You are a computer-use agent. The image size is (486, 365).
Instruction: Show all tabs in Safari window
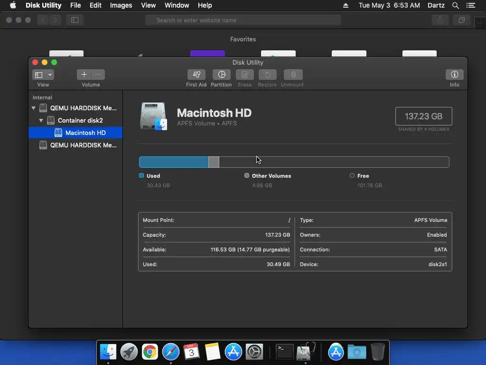[461, 20]
